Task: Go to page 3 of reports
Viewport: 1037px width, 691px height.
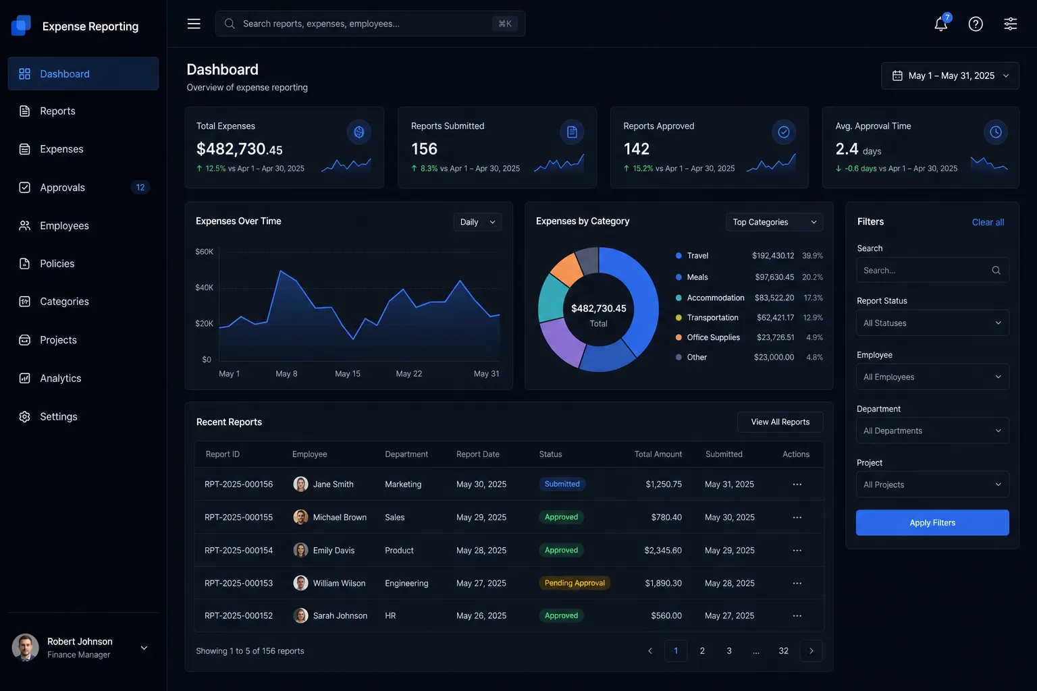Action: click(x=729, y=651)
